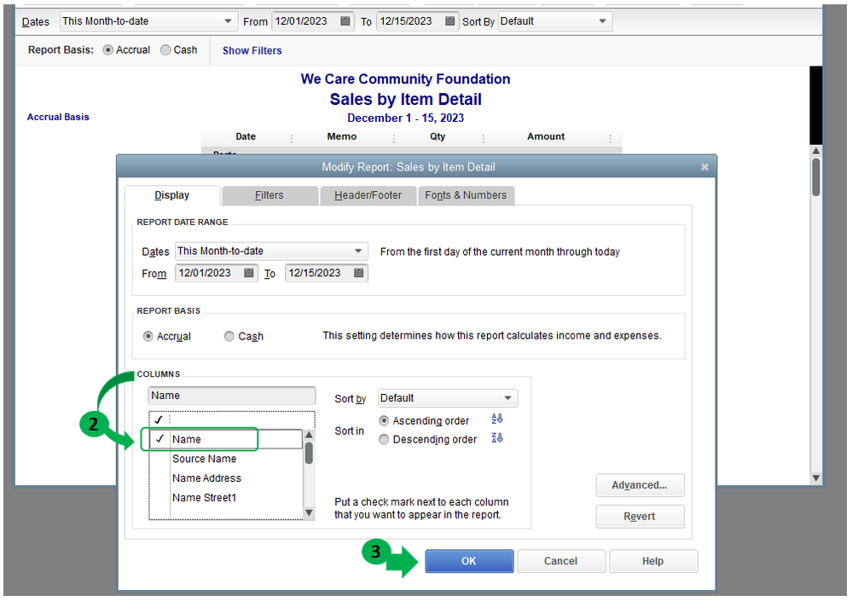This screenshot has height=602, width=852.
Task: Click Memo column header in report
Action: point(342,136)
